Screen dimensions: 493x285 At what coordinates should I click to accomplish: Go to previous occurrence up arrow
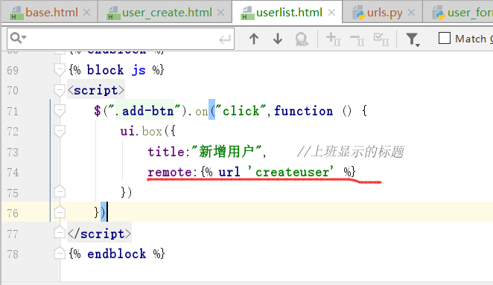click(x=254, y=39)
